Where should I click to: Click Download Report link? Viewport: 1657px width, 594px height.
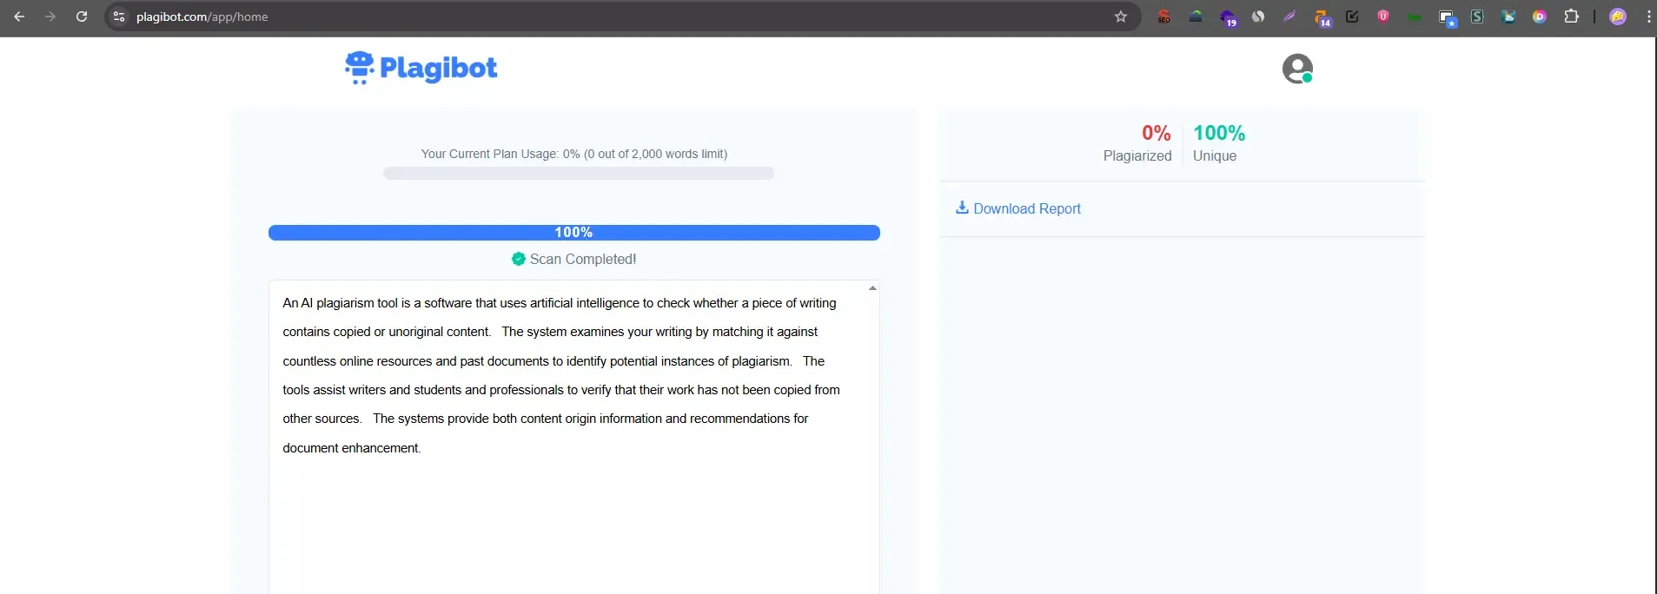click(1027, 208)
